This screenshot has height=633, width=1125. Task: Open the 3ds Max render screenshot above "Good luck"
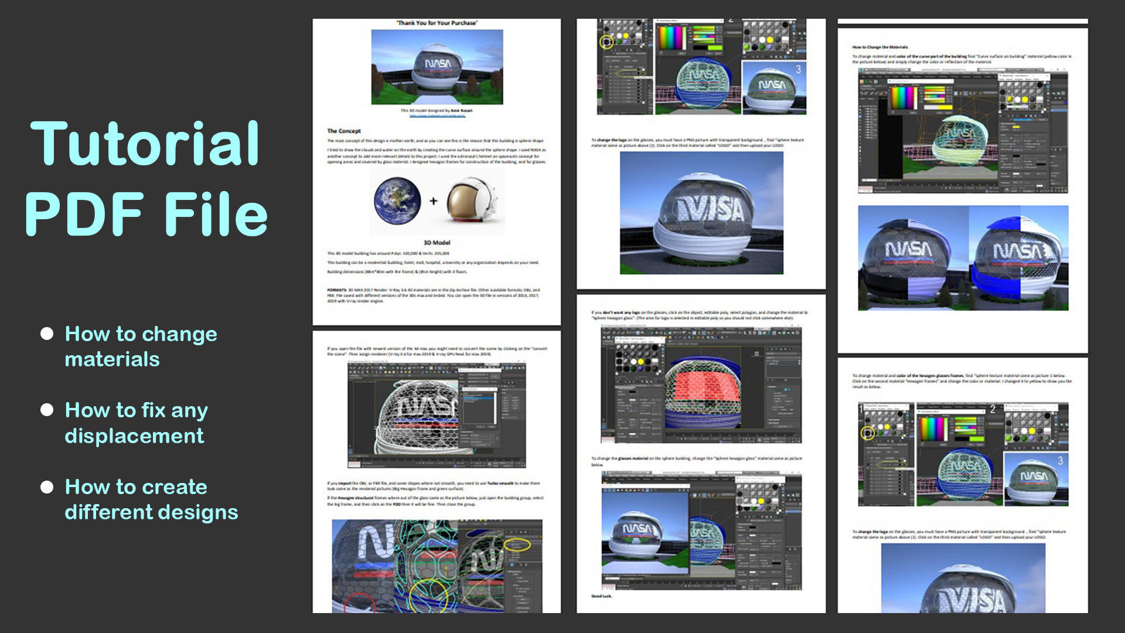pos(701,531)
